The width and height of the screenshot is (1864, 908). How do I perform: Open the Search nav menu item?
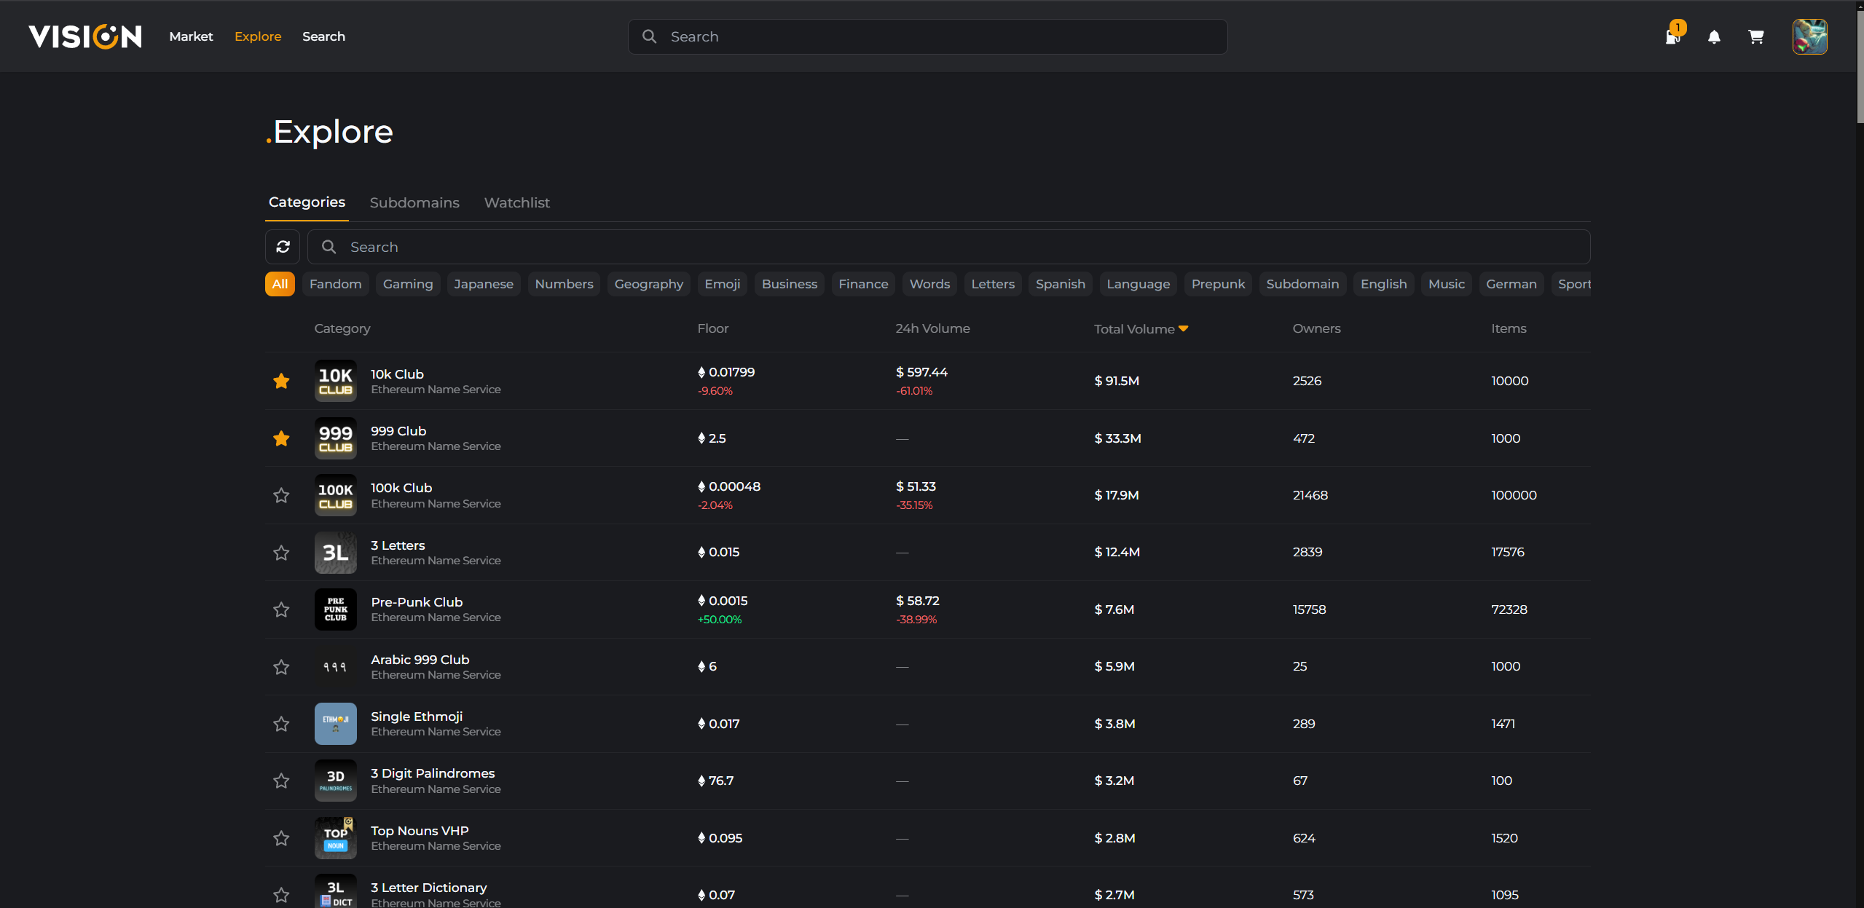pos(323,36)
